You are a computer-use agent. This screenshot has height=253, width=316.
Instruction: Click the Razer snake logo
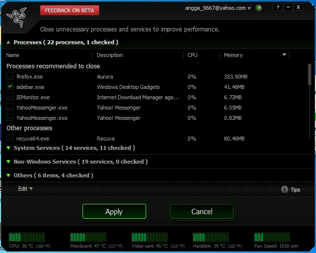(16, 17)
